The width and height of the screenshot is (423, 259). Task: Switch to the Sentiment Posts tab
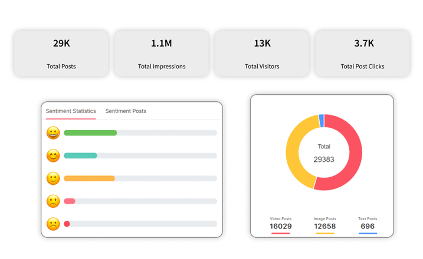(126, 111)
